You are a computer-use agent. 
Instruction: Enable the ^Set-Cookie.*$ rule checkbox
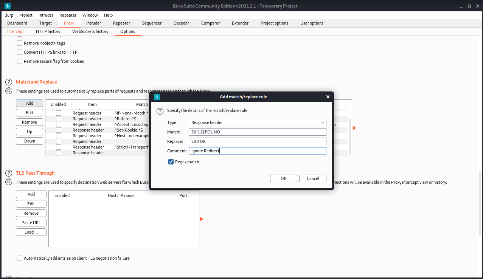click(x=59, y=130)
